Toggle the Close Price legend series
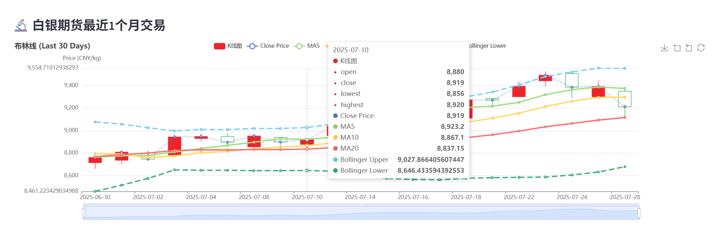 pos(268,46)
